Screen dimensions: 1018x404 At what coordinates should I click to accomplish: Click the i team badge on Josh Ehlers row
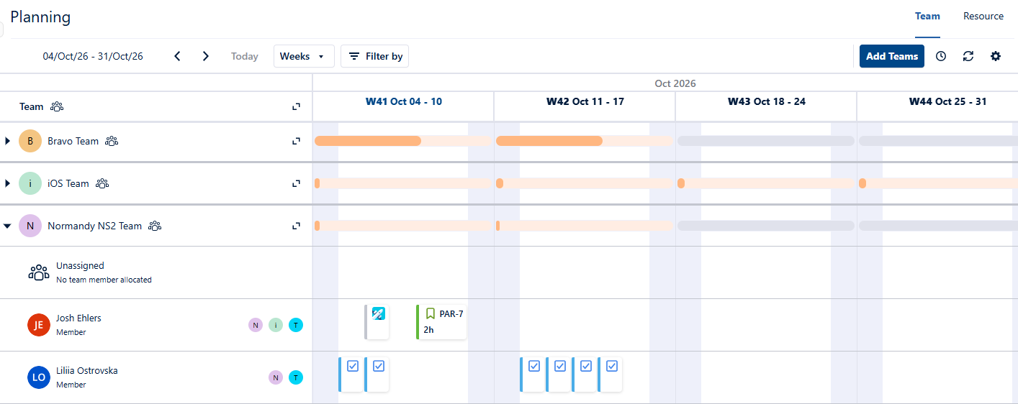pos(276,325)
